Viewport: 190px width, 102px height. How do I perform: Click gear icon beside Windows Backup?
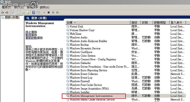(x=68, y=45)
